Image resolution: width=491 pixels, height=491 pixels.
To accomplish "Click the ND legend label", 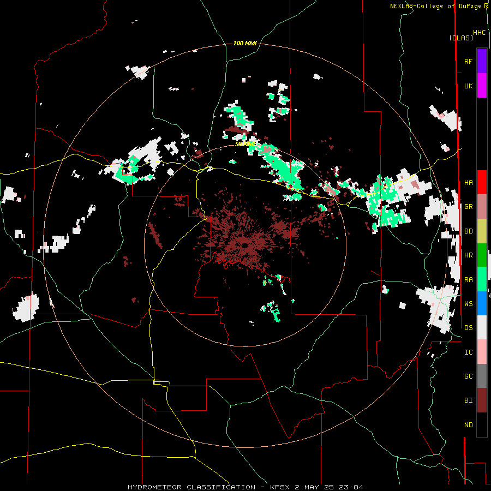I will pos(468,425).
